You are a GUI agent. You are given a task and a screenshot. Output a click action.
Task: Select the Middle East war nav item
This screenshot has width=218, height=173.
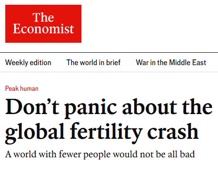tap(171, 62)
